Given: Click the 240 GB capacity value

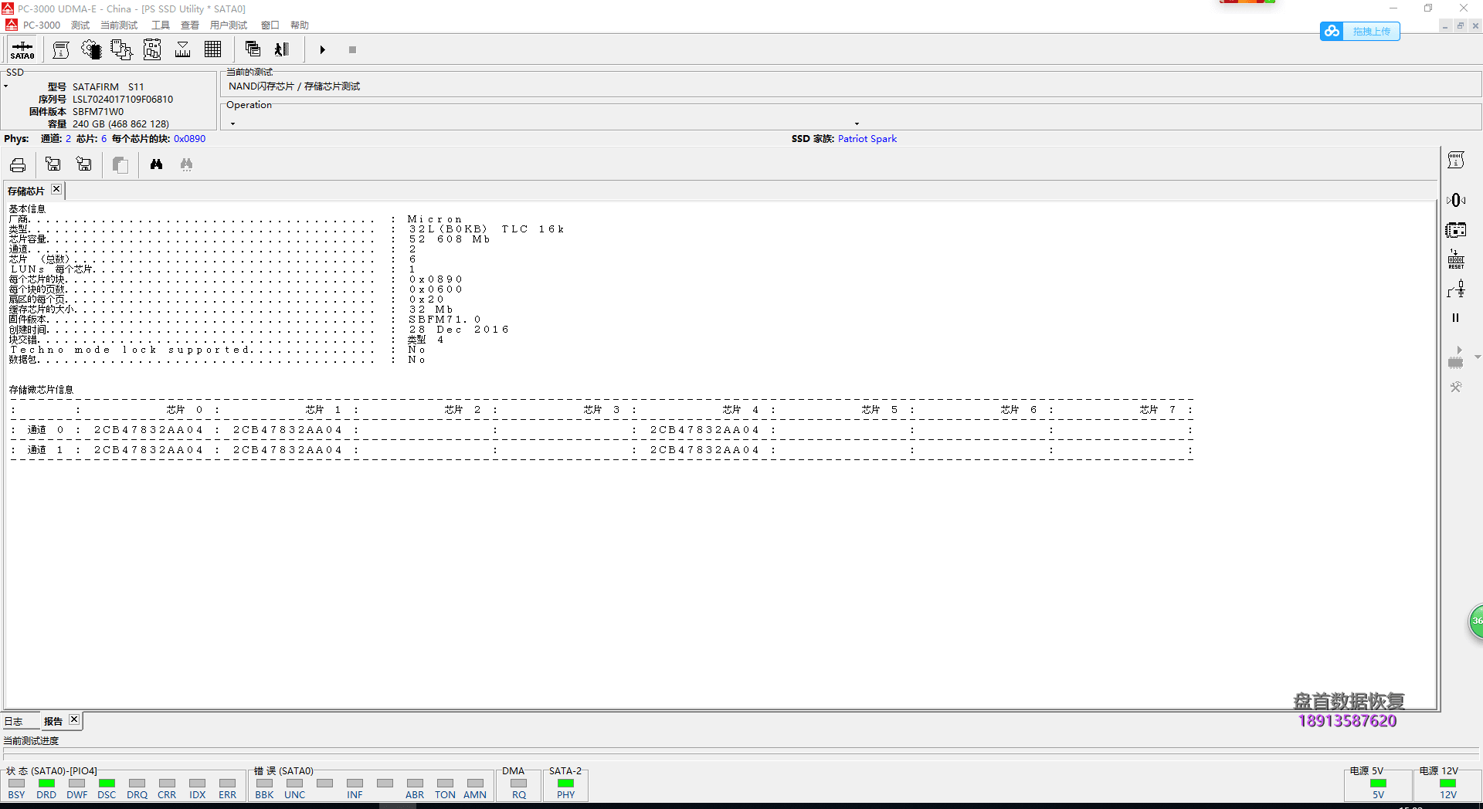Looking at the screenshot, I should click(120, 124).
